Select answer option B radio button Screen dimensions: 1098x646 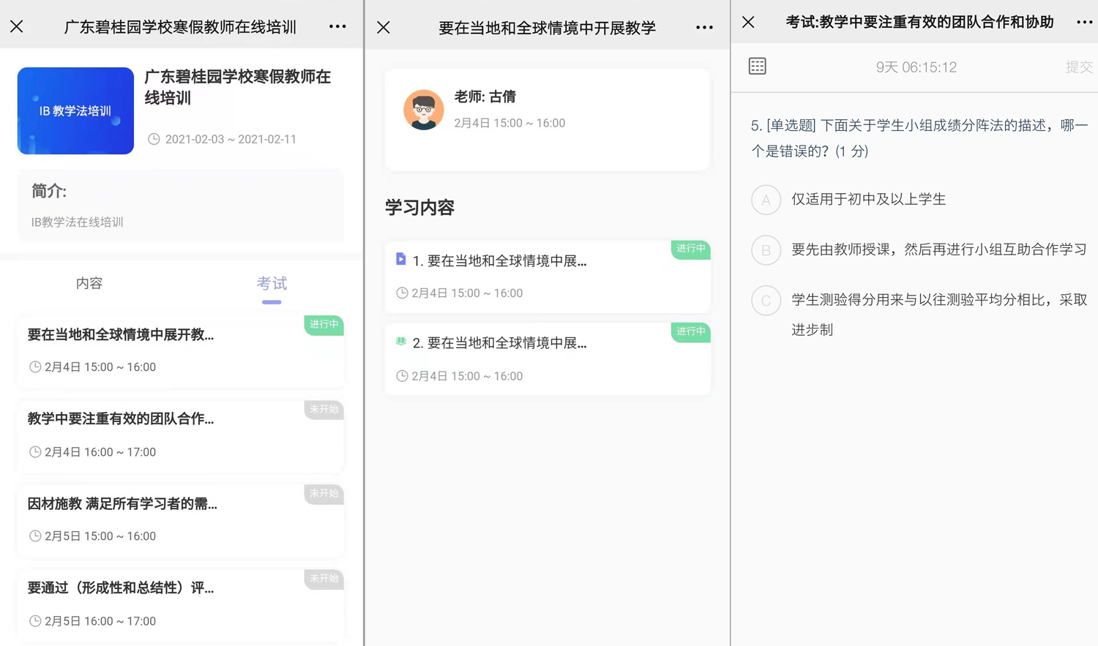(766, 250)
